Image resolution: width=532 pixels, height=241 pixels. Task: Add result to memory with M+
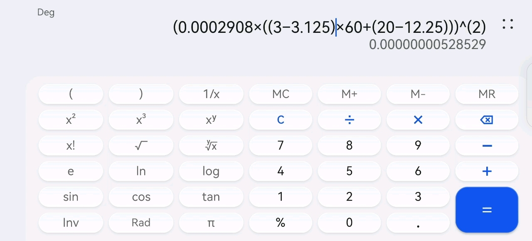[x=349, y=94]
